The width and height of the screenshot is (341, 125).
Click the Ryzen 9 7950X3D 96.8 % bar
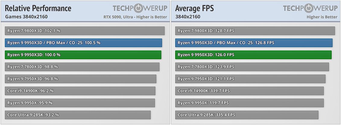pos(81,79)
